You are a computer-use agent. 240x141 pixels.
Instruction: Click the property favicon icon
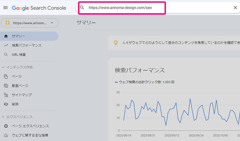(8, 23)
